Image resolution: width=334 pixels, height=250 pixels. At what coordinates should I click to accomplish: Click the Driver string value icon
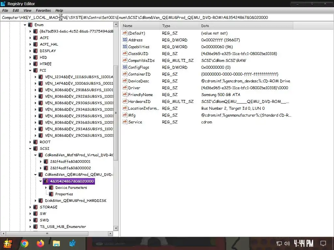tap(125, 88)
